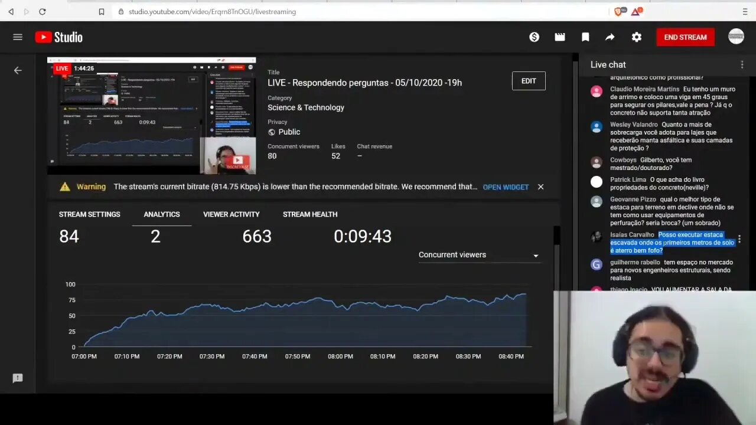Click Claudio Moreira Martins chat name

click(x=644, y=89)
